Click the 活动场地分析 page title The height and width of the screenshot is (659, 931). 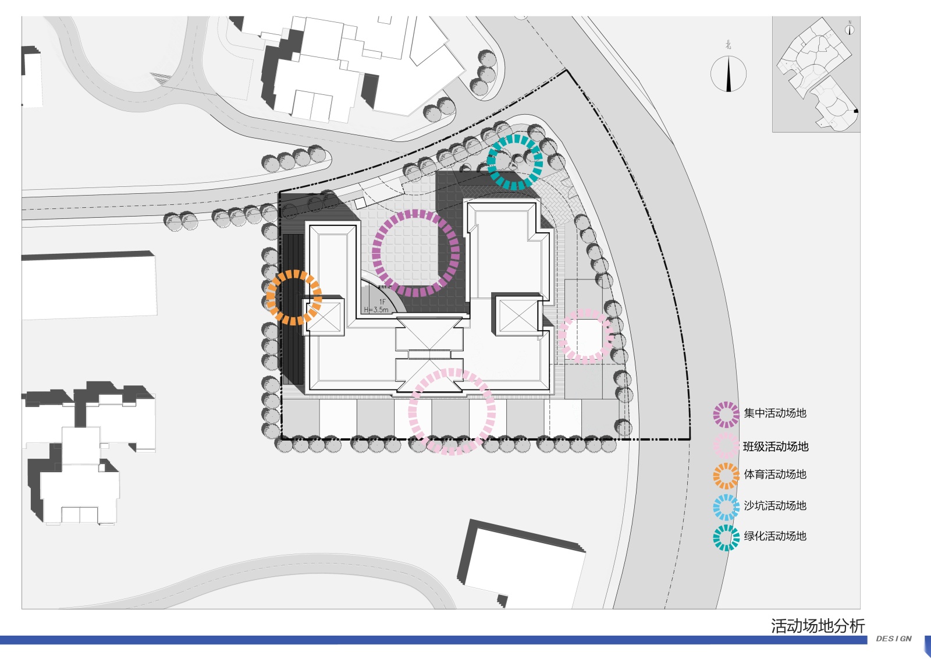818,626
